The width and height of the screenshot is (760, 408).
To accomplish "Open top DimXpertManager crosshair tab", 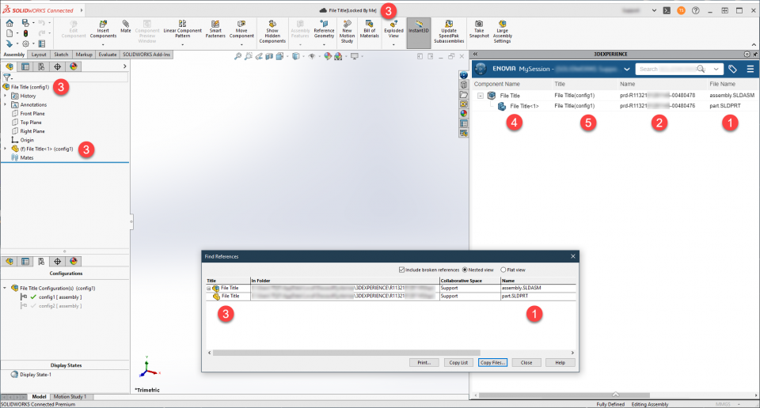I will (x=58, y=66).
